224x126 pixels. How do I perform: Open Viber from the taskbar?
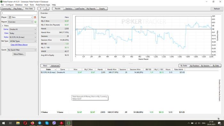(54, 123)
